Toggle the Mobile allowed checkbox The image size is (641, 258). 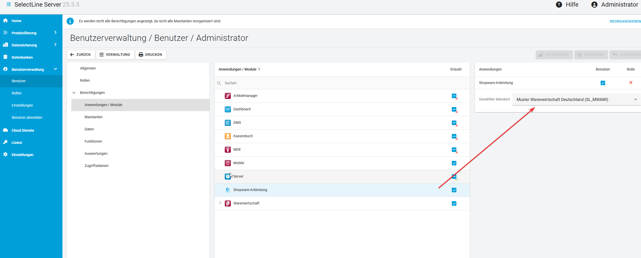point(454,163)
